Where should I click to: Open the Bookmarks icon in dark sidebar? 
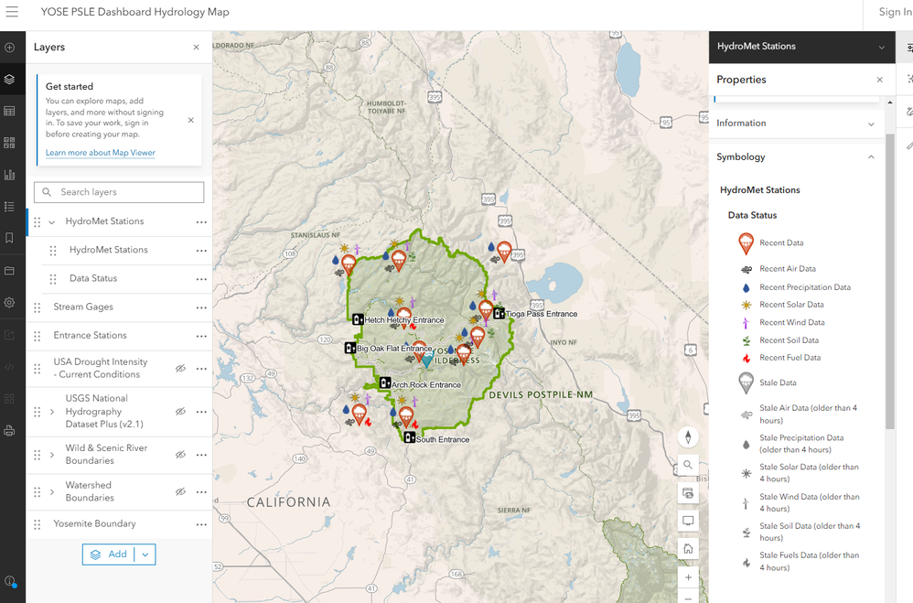pos(9,238)
